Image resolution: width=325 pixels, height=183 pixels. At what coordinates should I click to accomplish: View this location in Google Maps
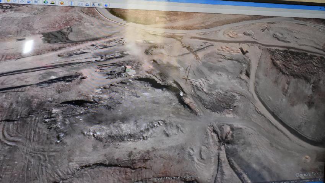coord(100,5)
